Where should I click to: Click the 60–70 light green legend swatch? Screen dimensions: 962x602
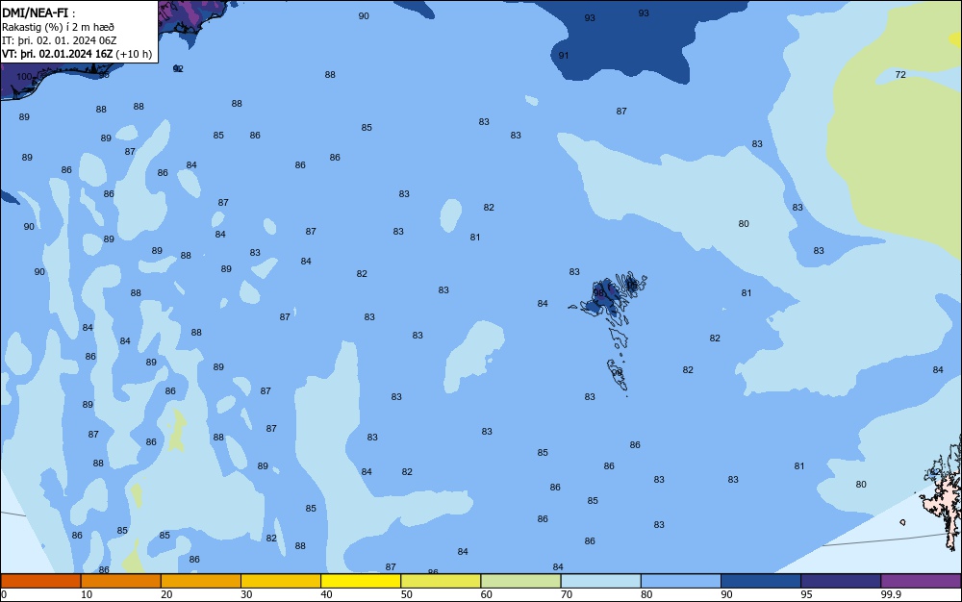tap(520, 581)
